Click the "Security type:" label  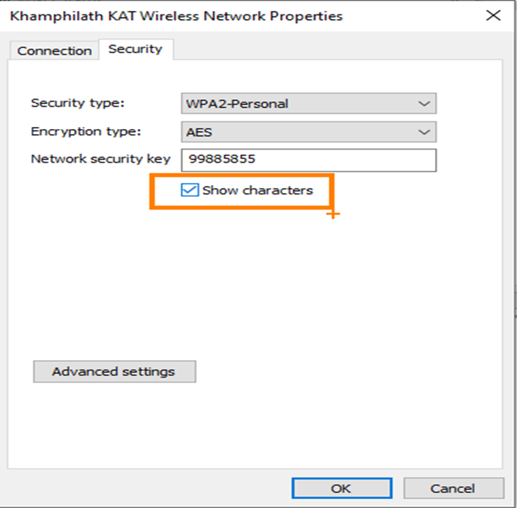pos(77,103)
